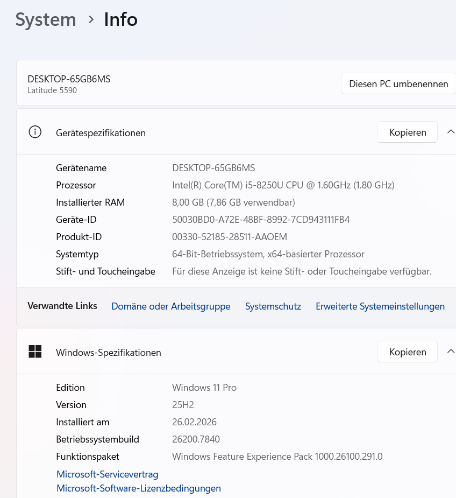Copy the Windows-Spezifikationen via Kopieren

point(408,352)
